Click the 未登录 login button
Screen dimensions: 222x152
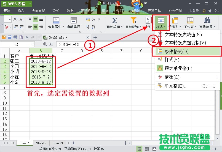click(194, 11)
